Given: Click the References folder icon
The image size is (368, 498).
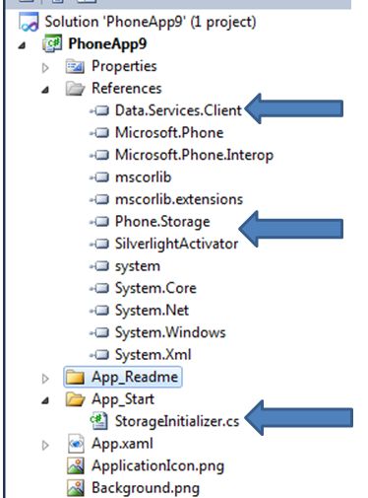Looking at the screenshot, I should (x=75, y=89).
